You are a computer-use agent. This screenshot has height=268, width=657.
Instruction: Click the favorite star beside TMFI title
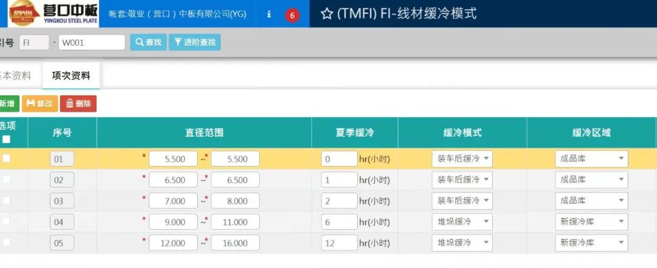pos(327,14)
